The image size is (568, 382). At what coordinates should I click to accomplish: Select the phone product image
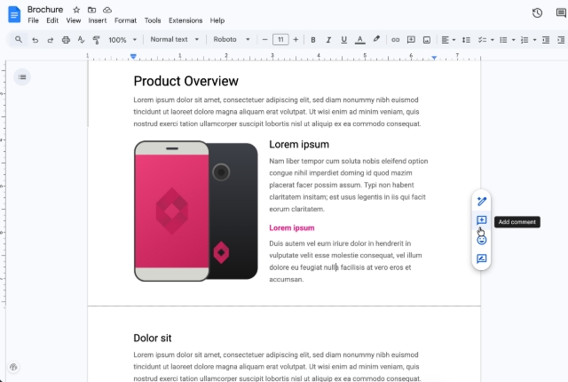[196, 211]
